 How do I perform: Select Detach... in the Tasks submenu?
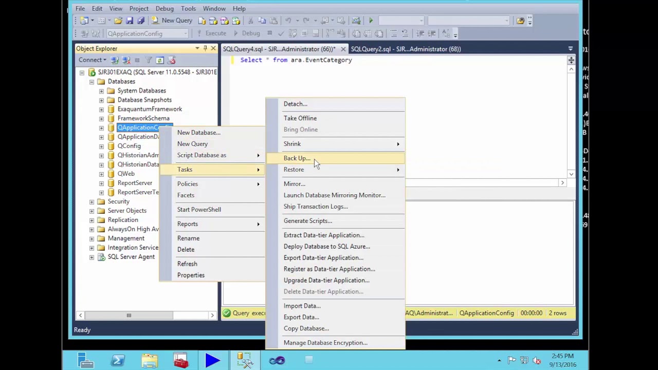coord(336,104)
